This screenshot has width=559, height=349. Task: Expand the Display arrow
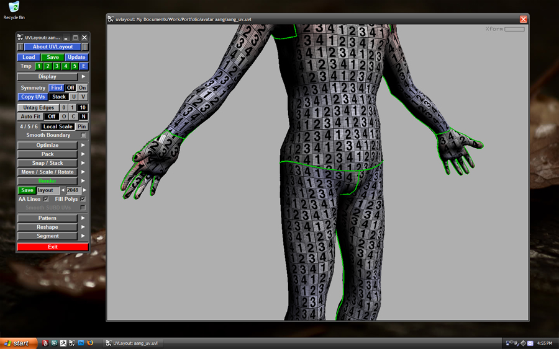83,76
